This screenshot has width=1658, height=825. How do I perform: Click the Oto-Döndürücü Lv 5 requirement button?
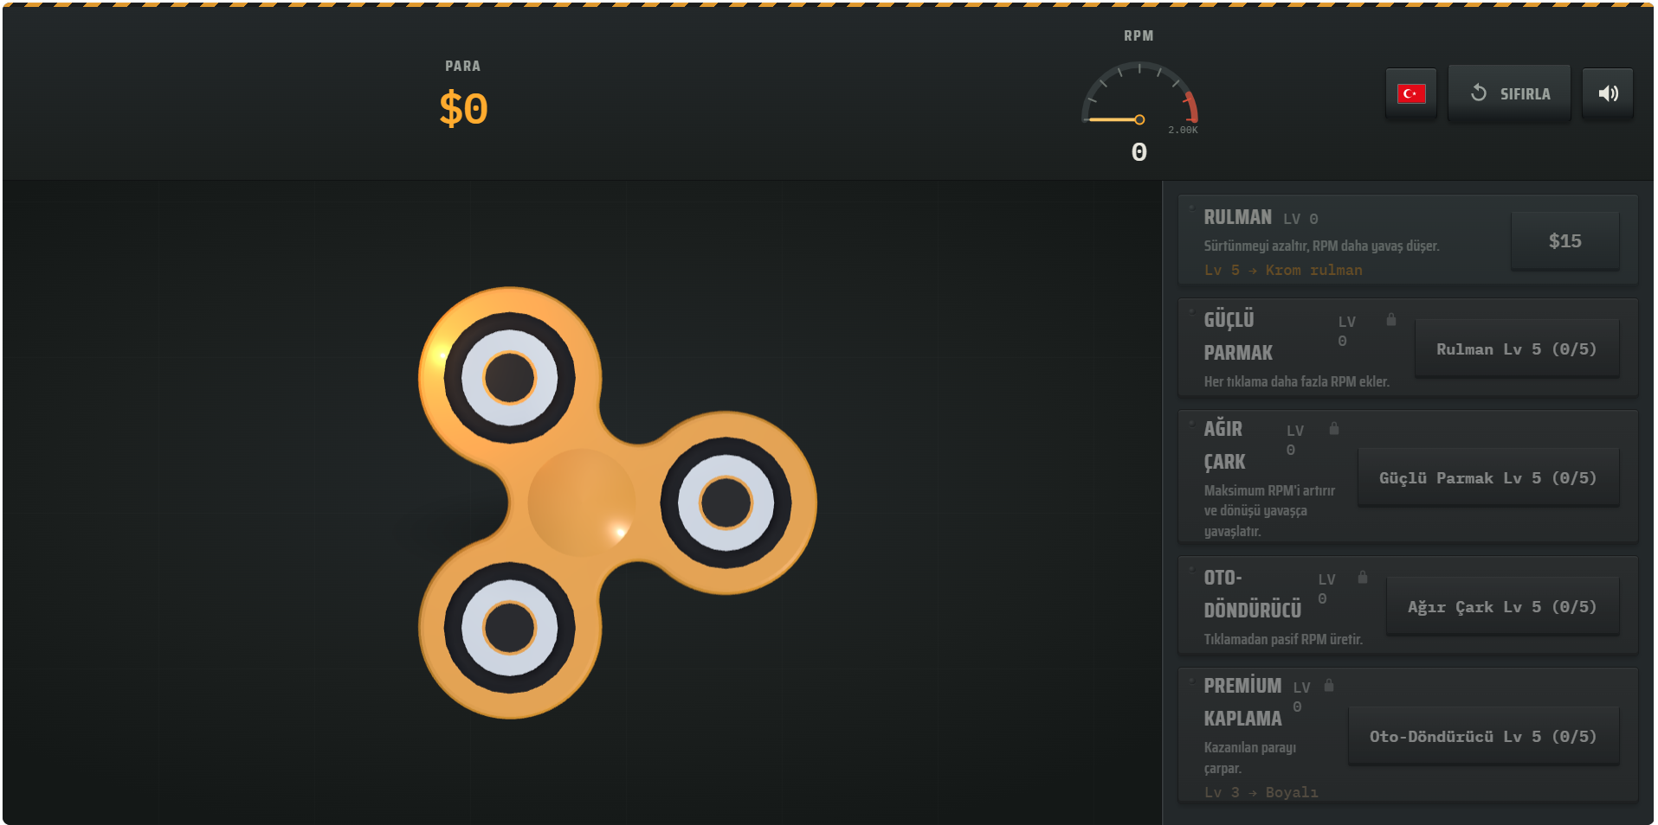[x=1483, y=737]
